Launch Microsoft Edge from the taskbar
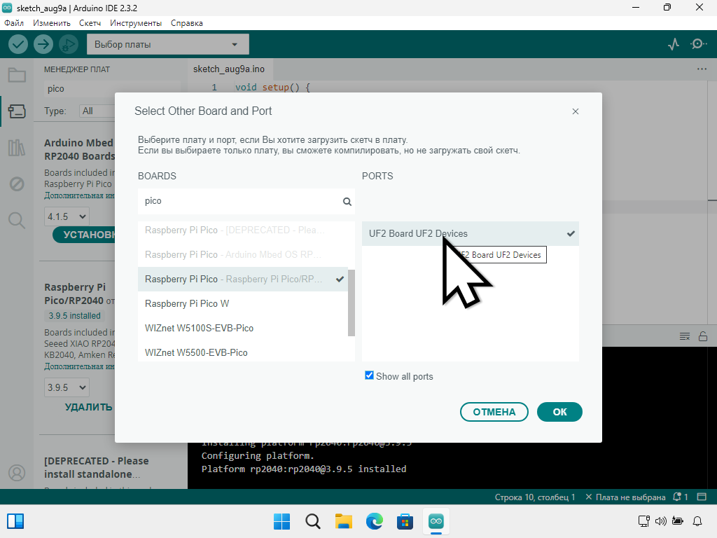This screenshot has width=717, height=538. pos(375,521)
